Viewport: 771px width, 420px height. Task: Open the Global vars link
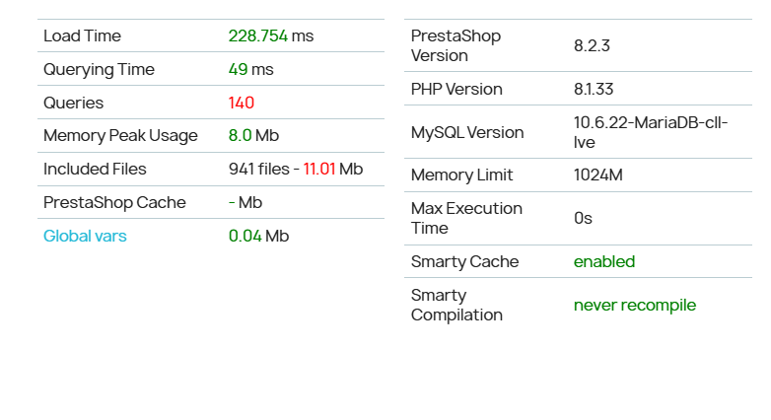(85, 236)
